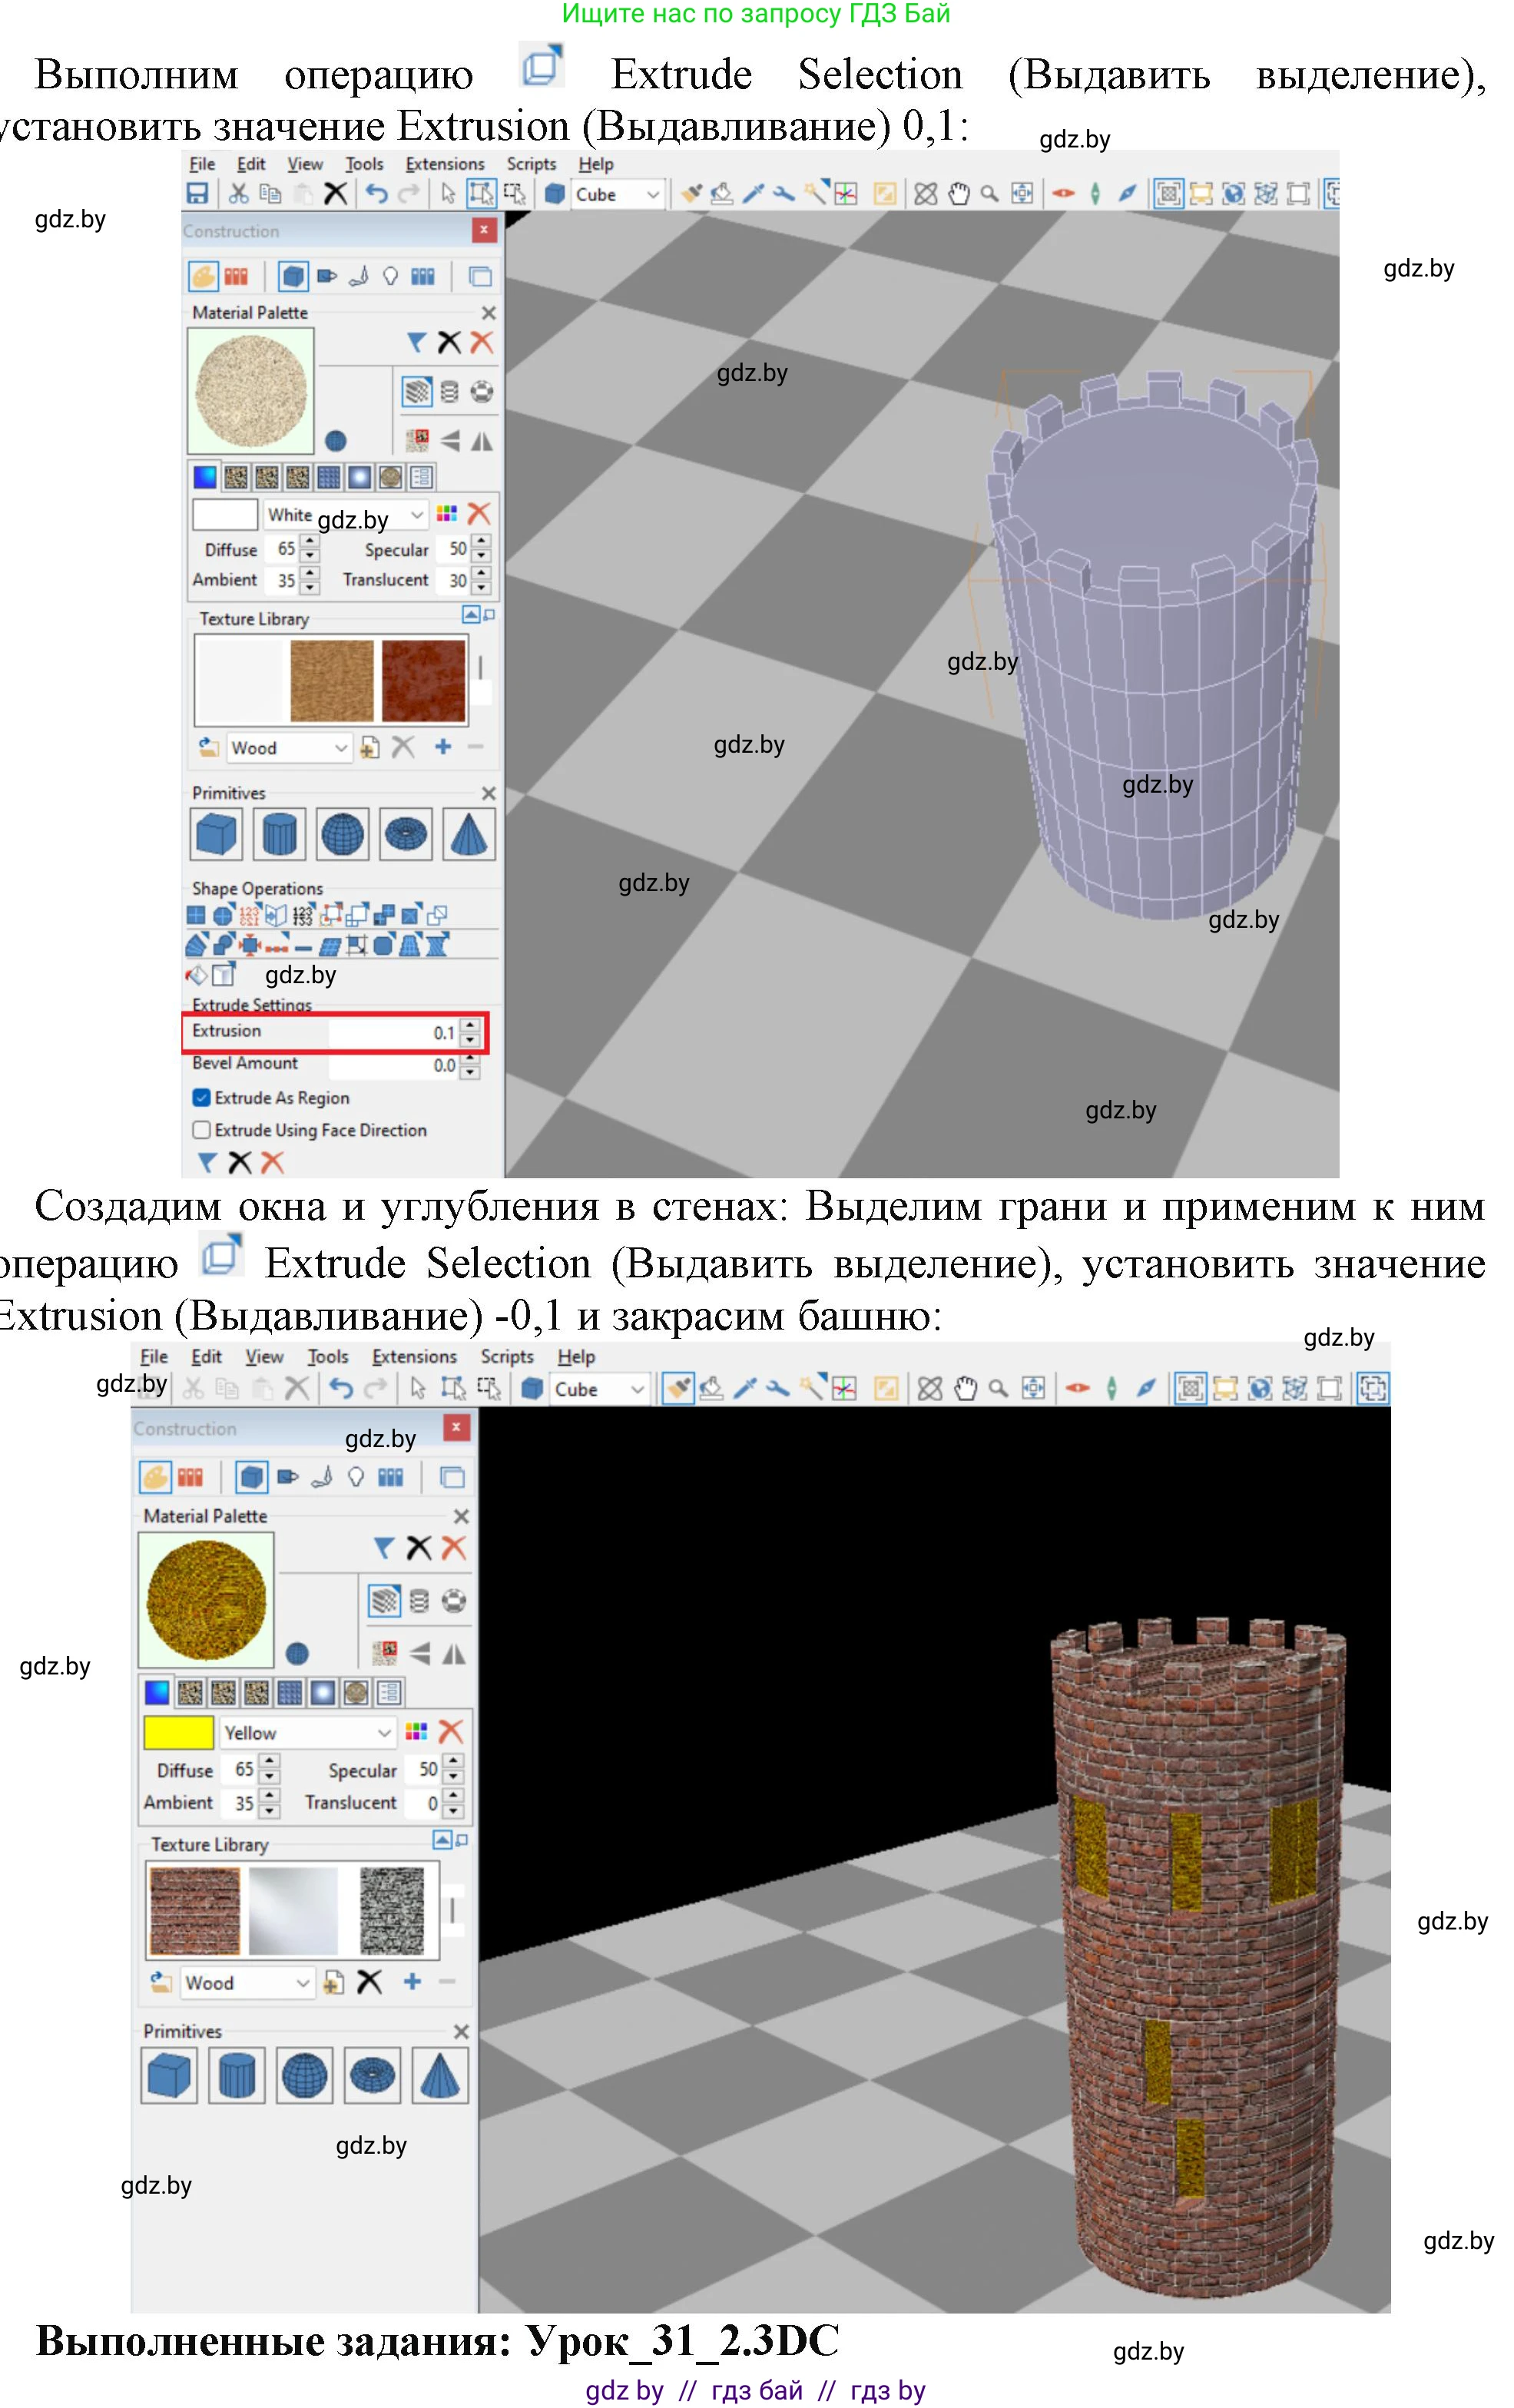Click the Torus primitive in lower Primitives
Viewport: 1514px width, 2408px height.
372,2076
